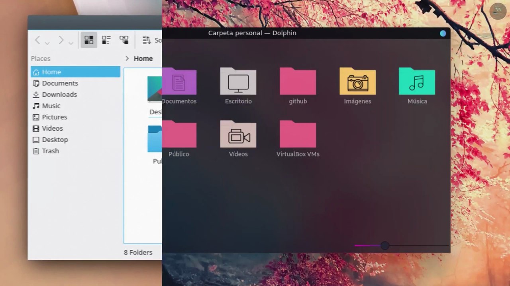This screenshot has width=510, height=286.
Task: Click the Home place icon
Action: pyautogui.click(x=36, y=72)
